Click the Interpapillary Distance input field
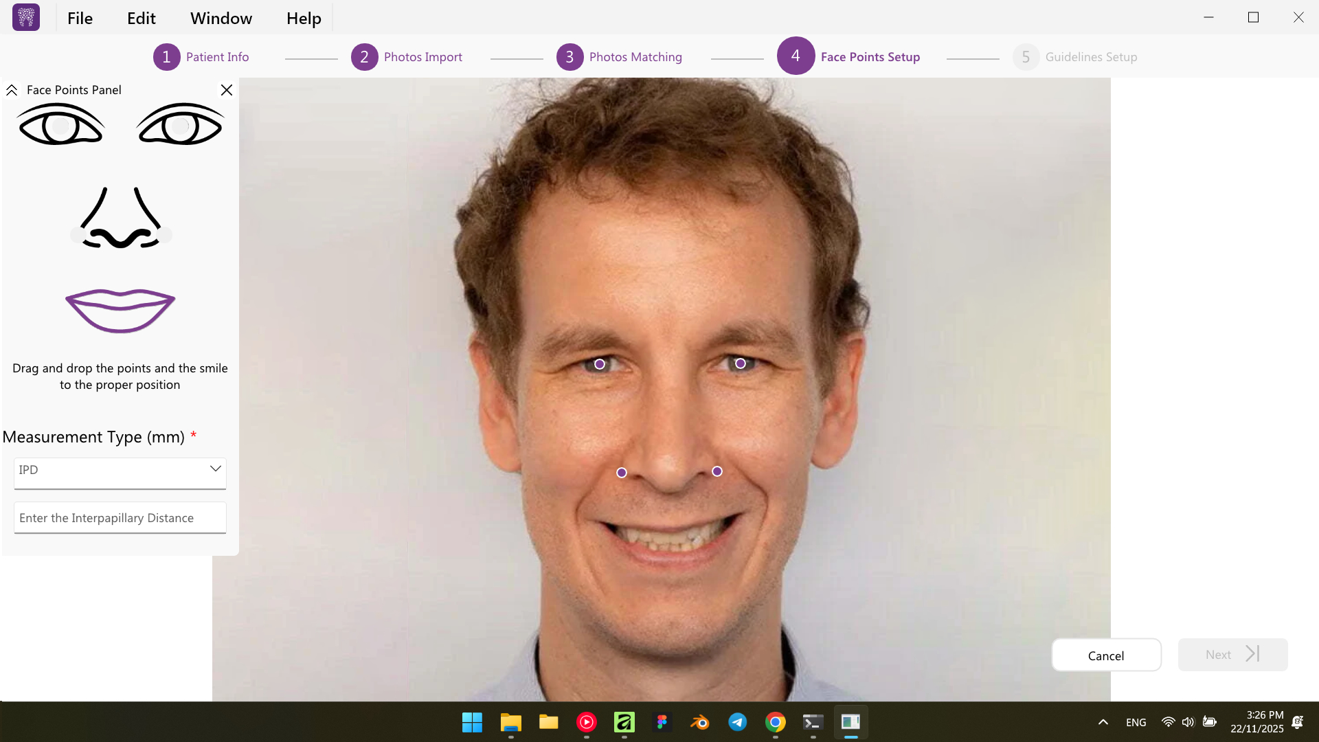 tap(120, 518)
